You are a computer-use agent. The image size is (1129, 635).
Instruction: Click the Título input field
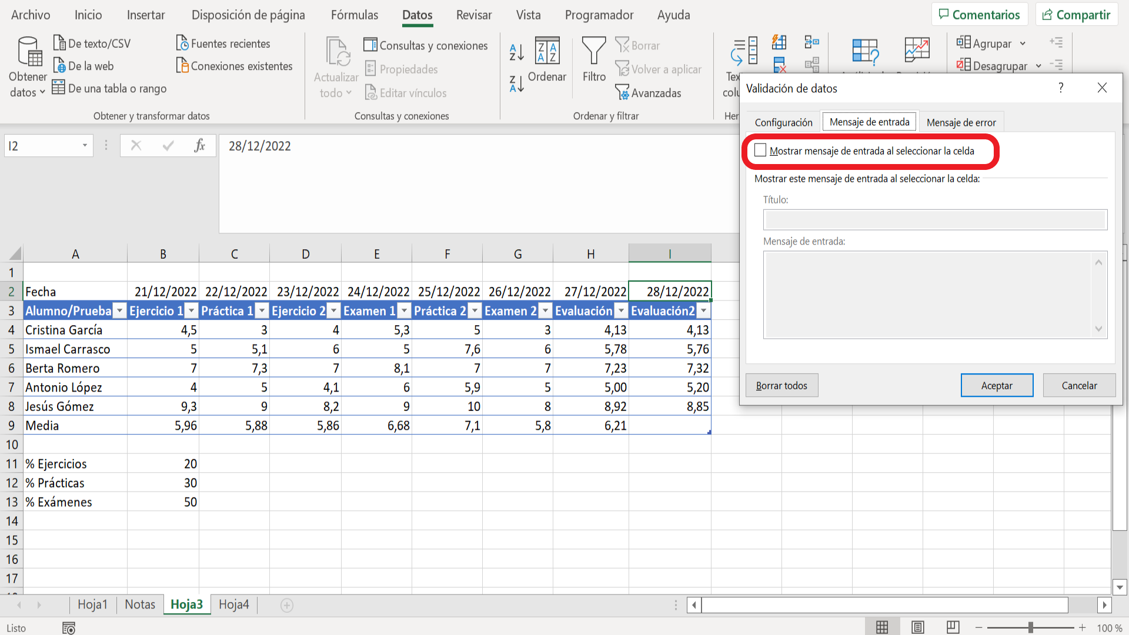(935, 220)
